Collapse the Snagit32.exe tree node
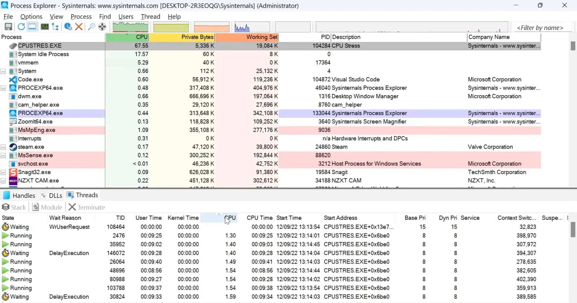The height and width of the screenshot is (303, 577). tap(3, 172)
